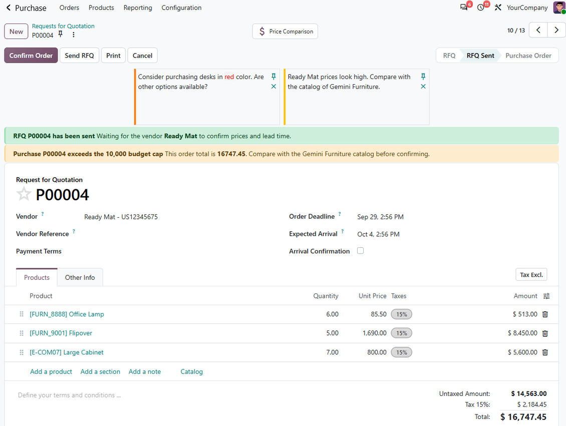The width and height of the screenshot is (566, 426).
Task: Open the Expected Arrival date field
Action: 378,234
